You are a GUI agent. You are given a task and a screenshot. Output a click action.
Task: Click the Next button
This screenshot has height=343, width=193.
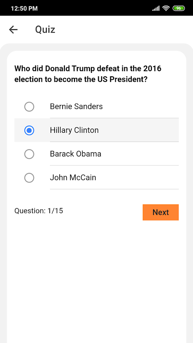pyautogui.click(x=160, y=212)
